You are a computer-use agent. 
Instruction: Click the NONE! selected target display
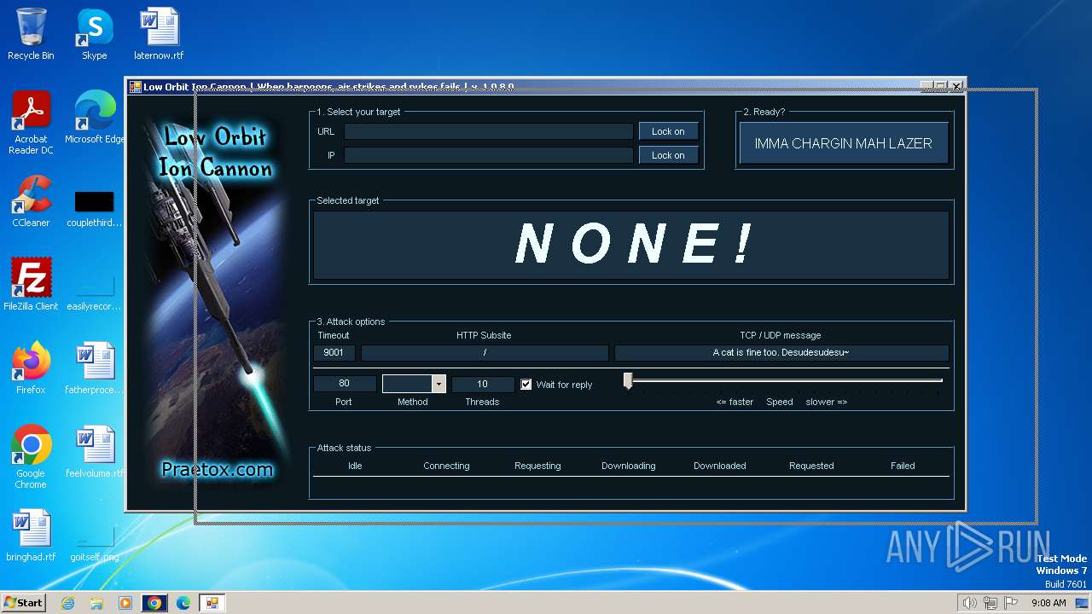pyautogui.click(x=631, y=245)
